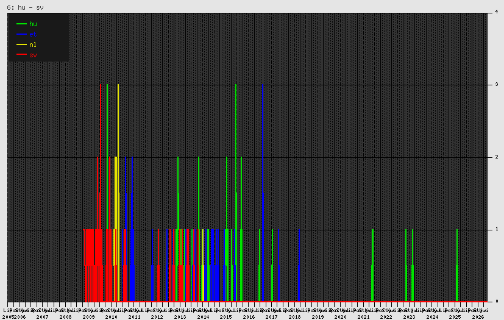Click the 2025 year label

pyautogui.click(x=455, y=317)
